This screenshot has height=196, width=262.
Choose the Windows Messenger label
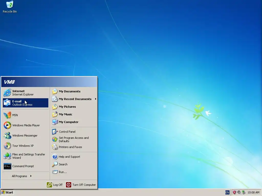pyautogui.click(x=25, y=136)
